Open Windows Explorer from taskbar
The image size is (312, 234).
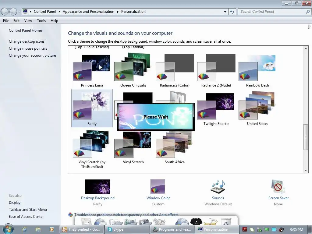(x=38, y=229)
